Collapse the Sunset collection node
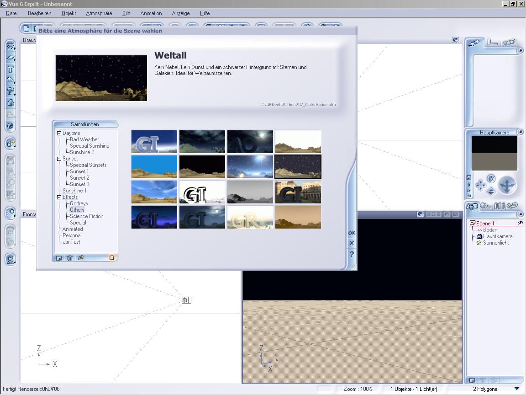526x395 pixels. coord(59,159)
